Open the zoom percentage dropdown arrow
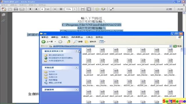Image resolution: width=186 pixels, height=104 pixels. point(75,9)
